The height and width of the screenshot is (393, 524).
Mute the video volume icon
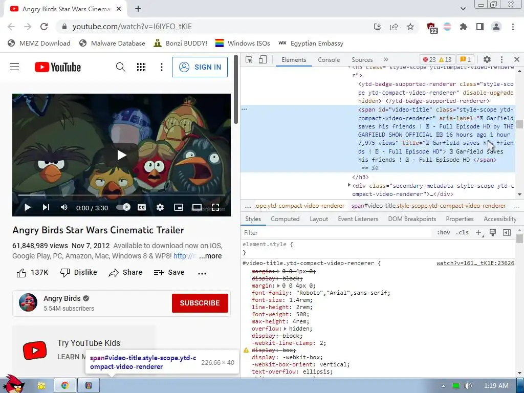[64, 208]
